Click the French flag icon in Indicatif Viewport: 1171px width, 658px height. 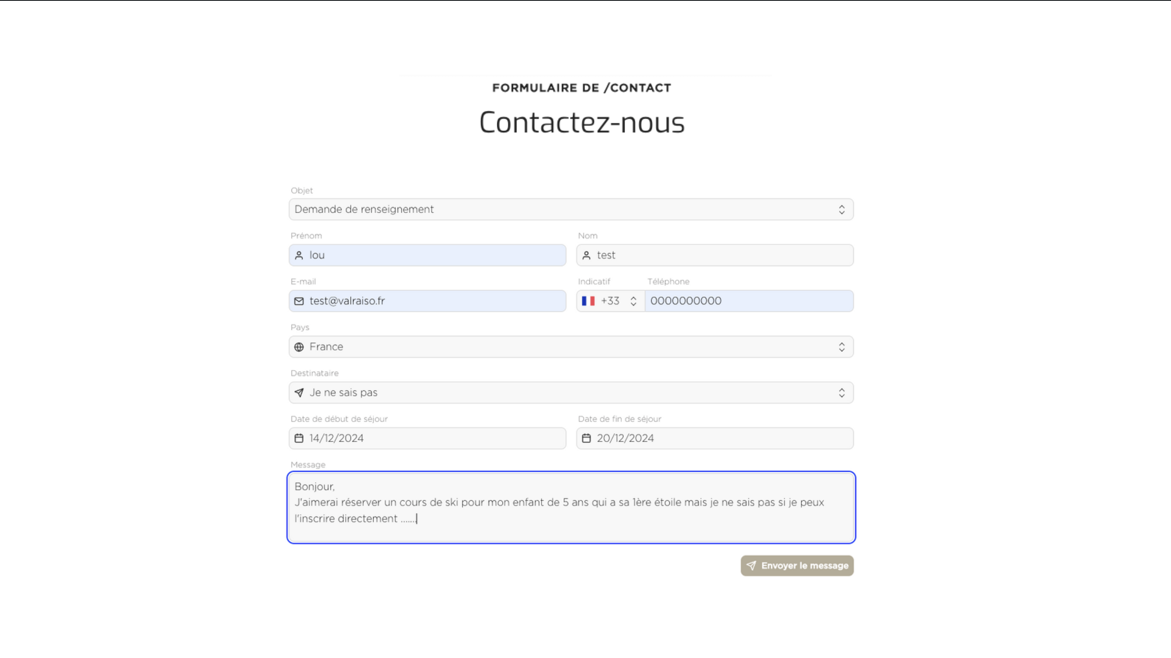(588, 301)
